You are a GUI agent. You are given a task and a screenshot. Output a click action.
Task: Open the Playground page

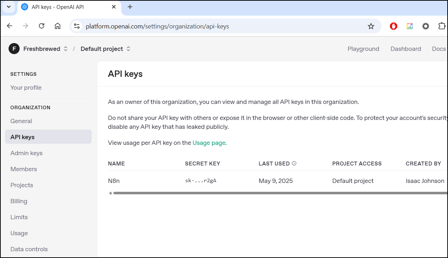point(363,49)
